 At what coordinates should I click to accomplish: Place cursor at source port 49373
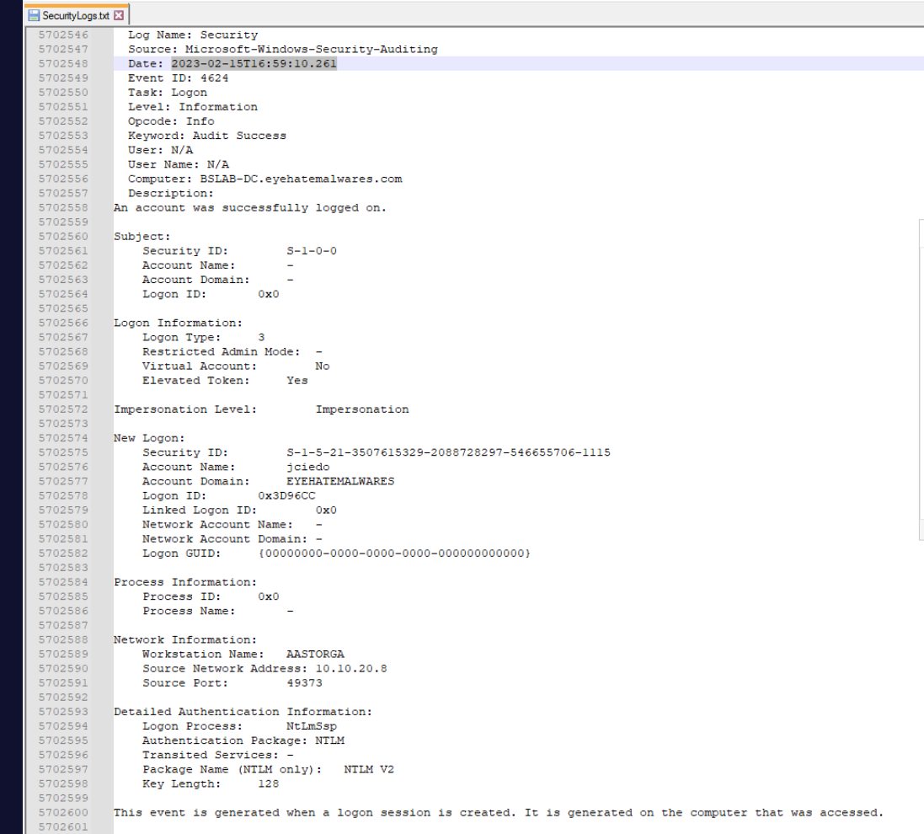click(x=304, y=683)
